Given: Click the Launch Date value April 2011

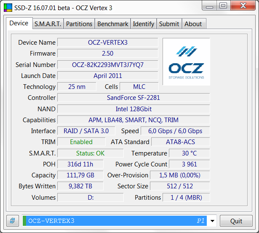Looking at the screenshot, I should click(x=108, y=76).
